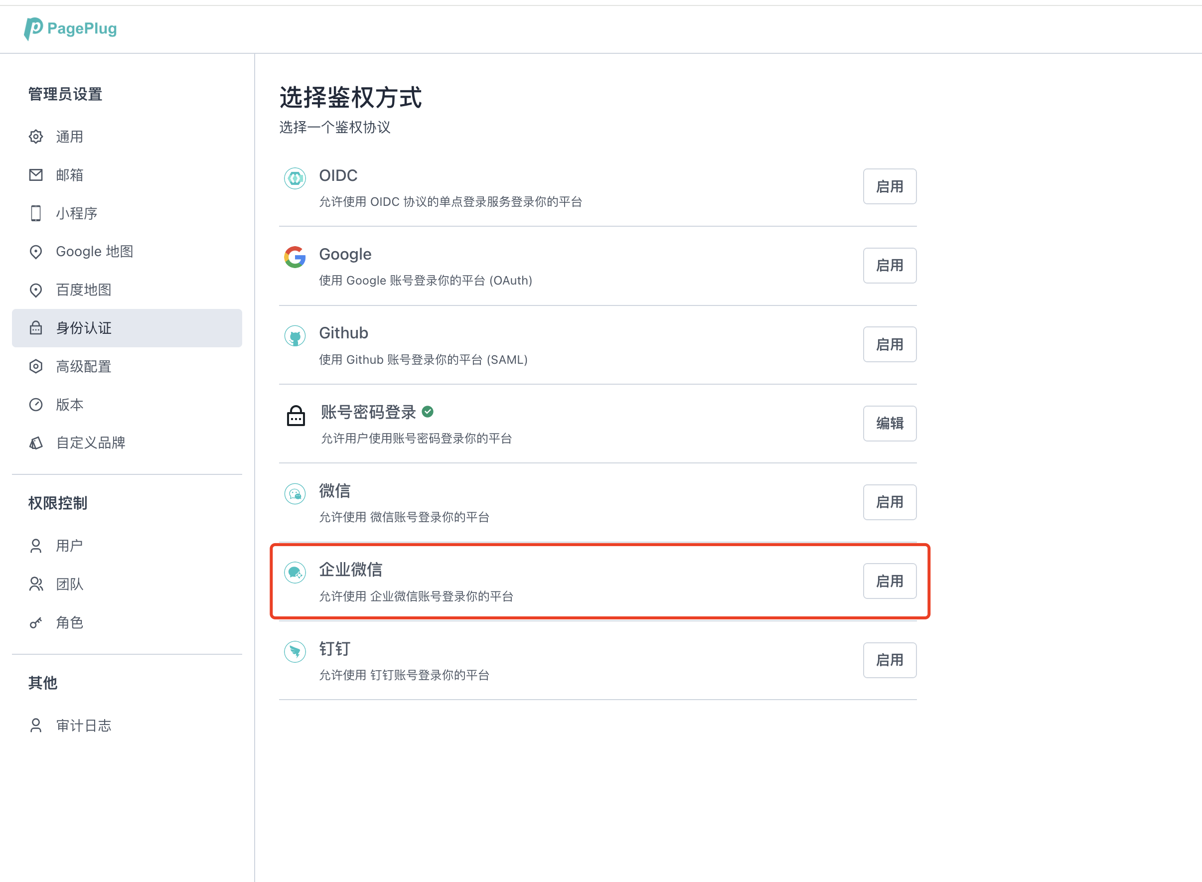Open the 团队 management page
Image resolution: width=1202 pixels, height=882 pixels.
coord(127,584)
